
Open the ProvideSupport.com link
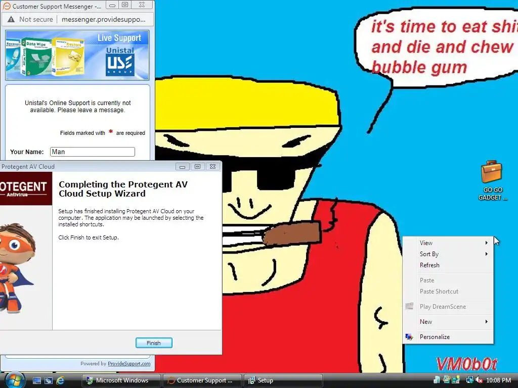129,364
